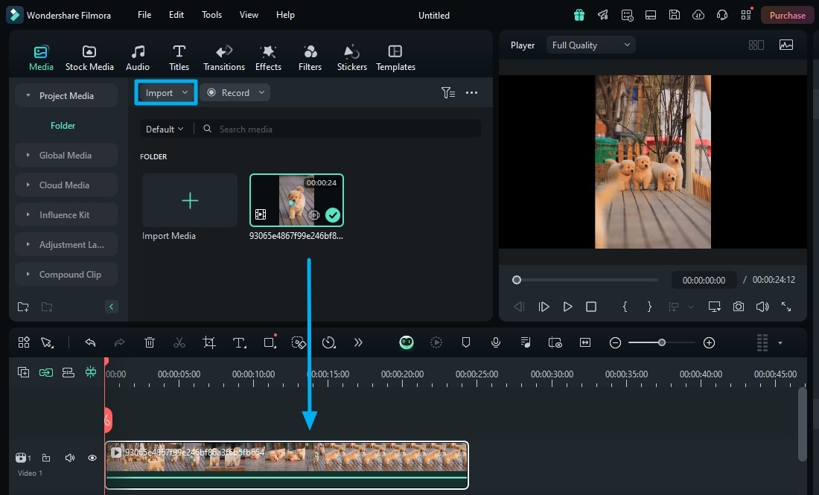Click the Play button in the player
The height and width of the screenshot is (495, 819).
pyautogui.click(x=567, y=307)
